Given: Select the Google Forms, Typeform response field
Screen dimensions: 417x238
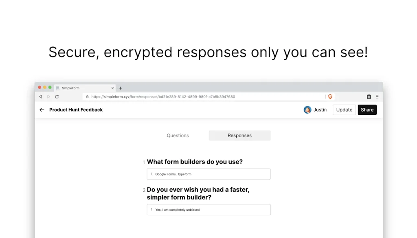Looking at the screenshot, I should click(x=208, y=174).
